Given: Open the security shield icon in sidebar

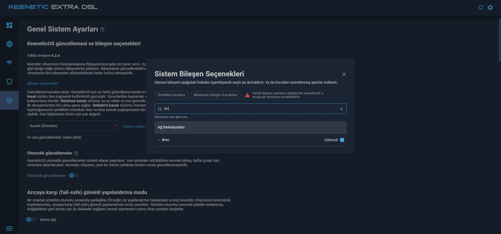Looking at the screenshot, I should [9, 82].
